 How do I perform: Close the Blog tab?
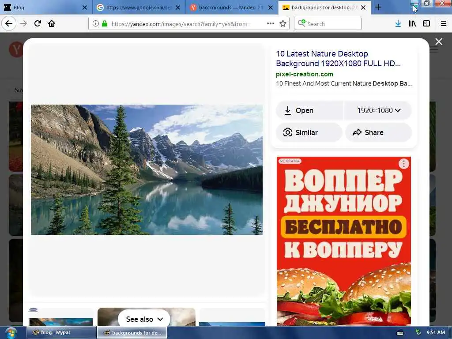coord(84,8)
